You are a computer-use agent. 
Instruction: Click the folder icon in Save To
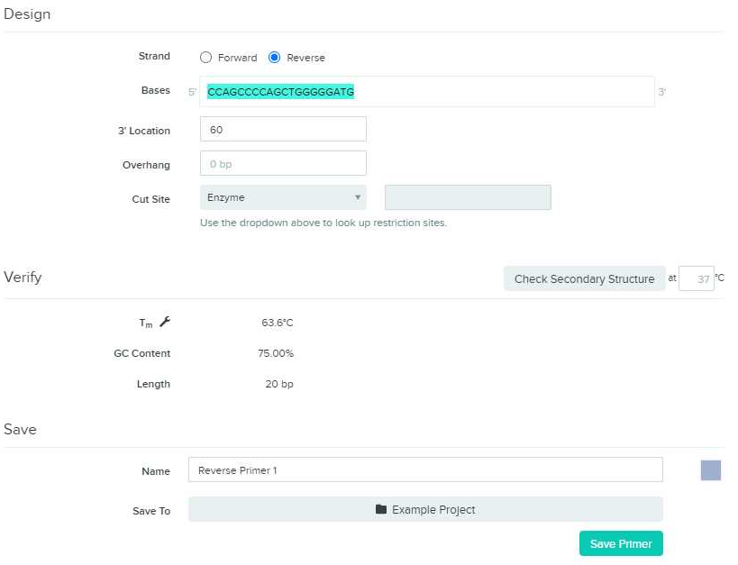(381, 509)
